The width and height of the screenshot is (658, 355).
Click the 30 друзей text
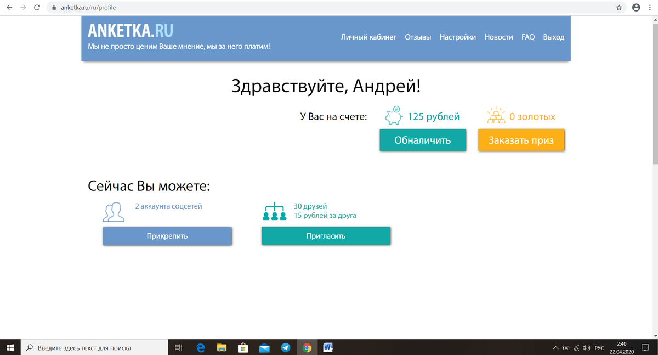coord(310,206)
